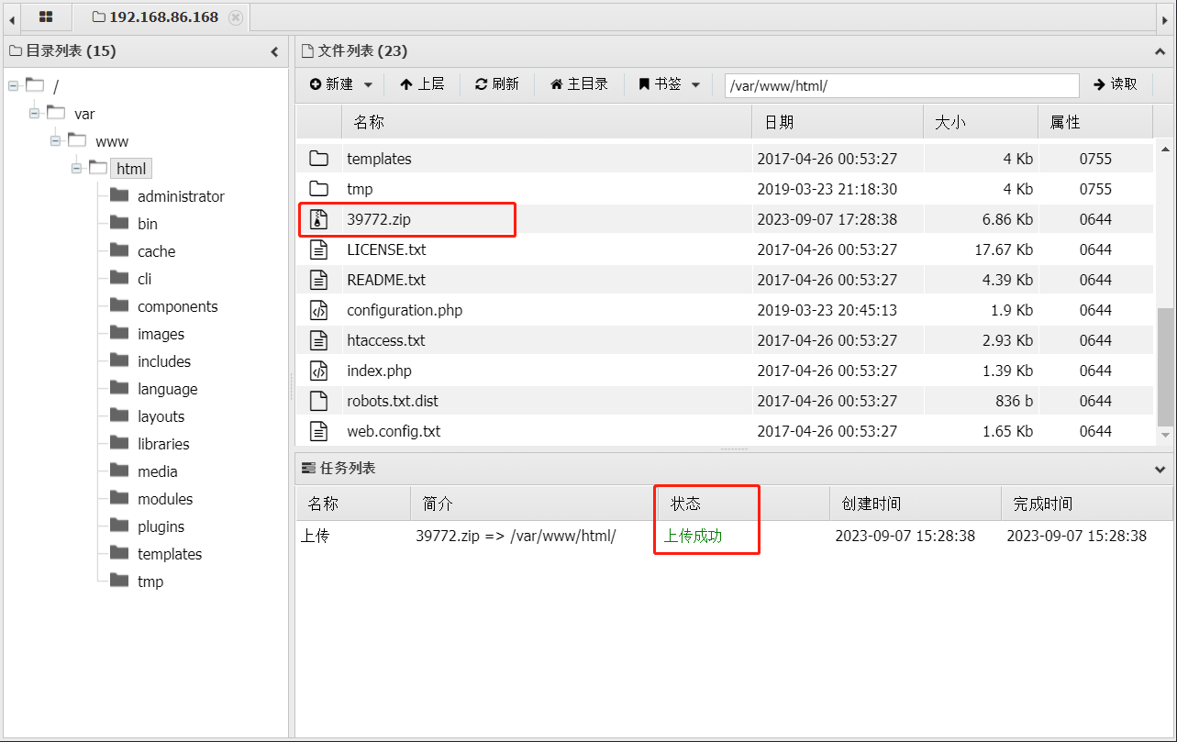This screenshot has width=1177, height=742.
Task: Click the tmp folder icon in file list
Action: 318,189
